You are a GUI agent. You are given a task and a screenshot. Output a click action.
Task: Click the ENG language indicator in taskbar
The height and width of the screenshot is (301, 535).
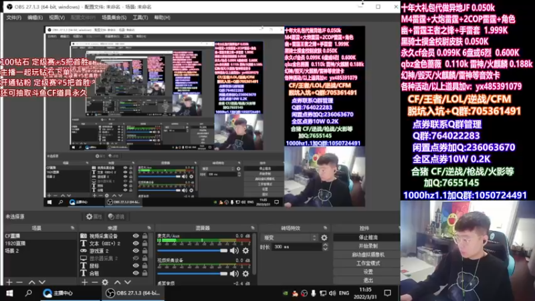(x=344, y=293)
